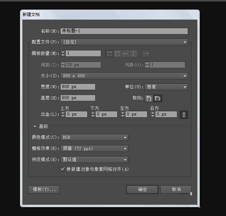Click the 上方 top bleed value field
The height and width of the screenshot is (216, 226).
76,114
